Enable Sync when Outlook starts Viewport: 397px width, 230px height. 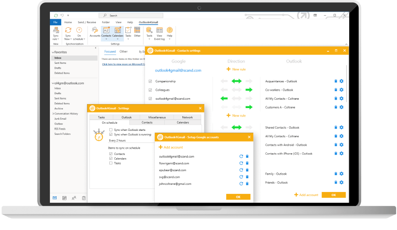pyautogui.click(x=111, y=130)
